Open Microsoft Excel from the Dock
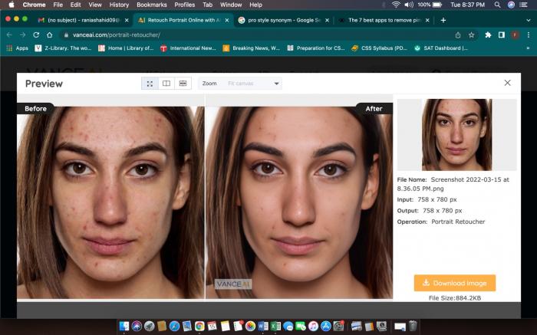Screen dimensions: 537x335 [x=275, y=326]
